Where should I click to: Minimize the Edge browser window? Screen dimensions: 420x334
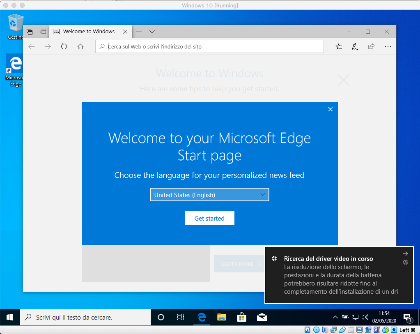[x=349, y=32]
